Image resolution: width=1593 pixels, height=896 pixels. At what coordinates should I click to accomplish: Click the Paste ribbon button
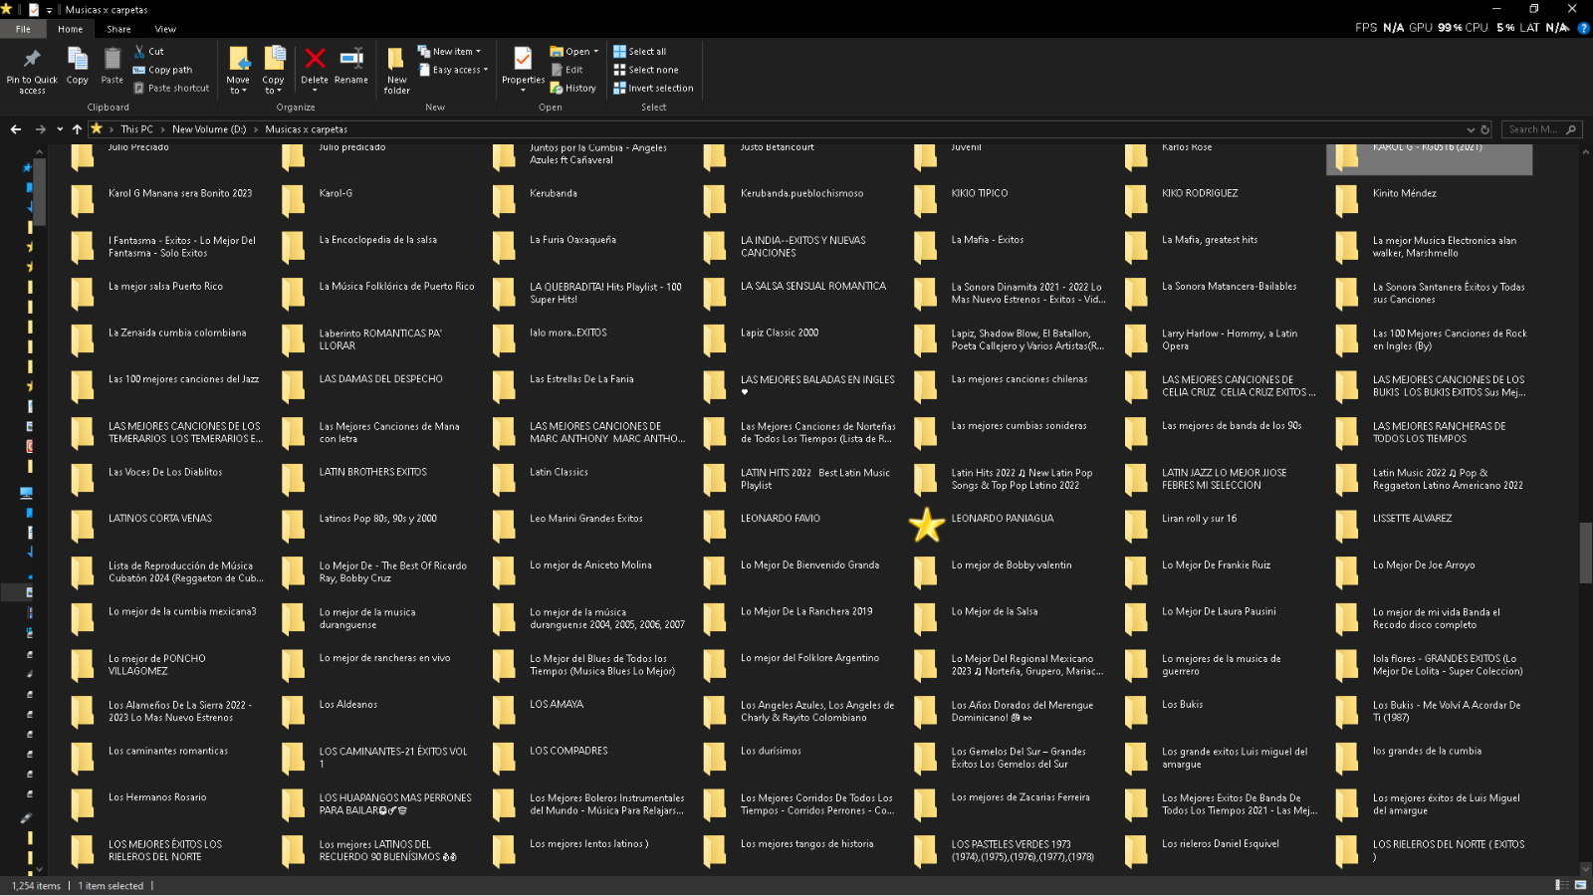tap(113, 67)
